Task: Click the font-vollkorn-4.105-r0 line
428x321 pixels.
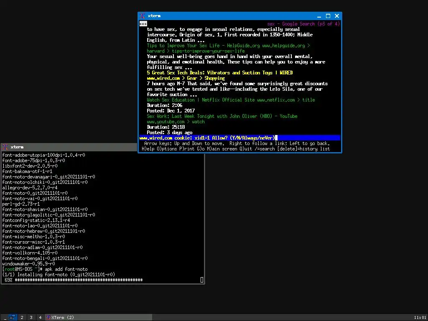Action: (30, 253)
